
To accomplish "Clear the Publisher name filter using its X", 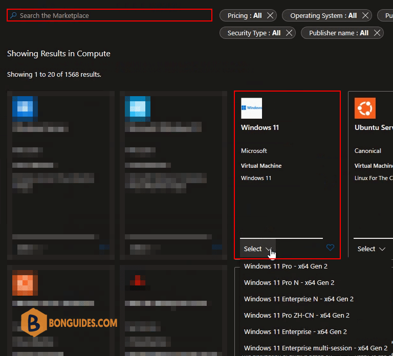I will tap(377, 33).
